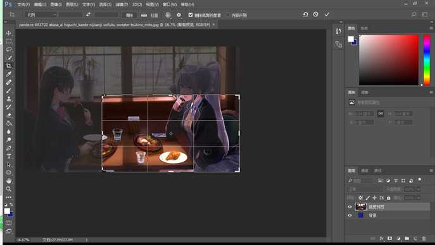Toggle type layer filter in Layers panel
Screen dimensions: 435x245
[x=396, y=181]
